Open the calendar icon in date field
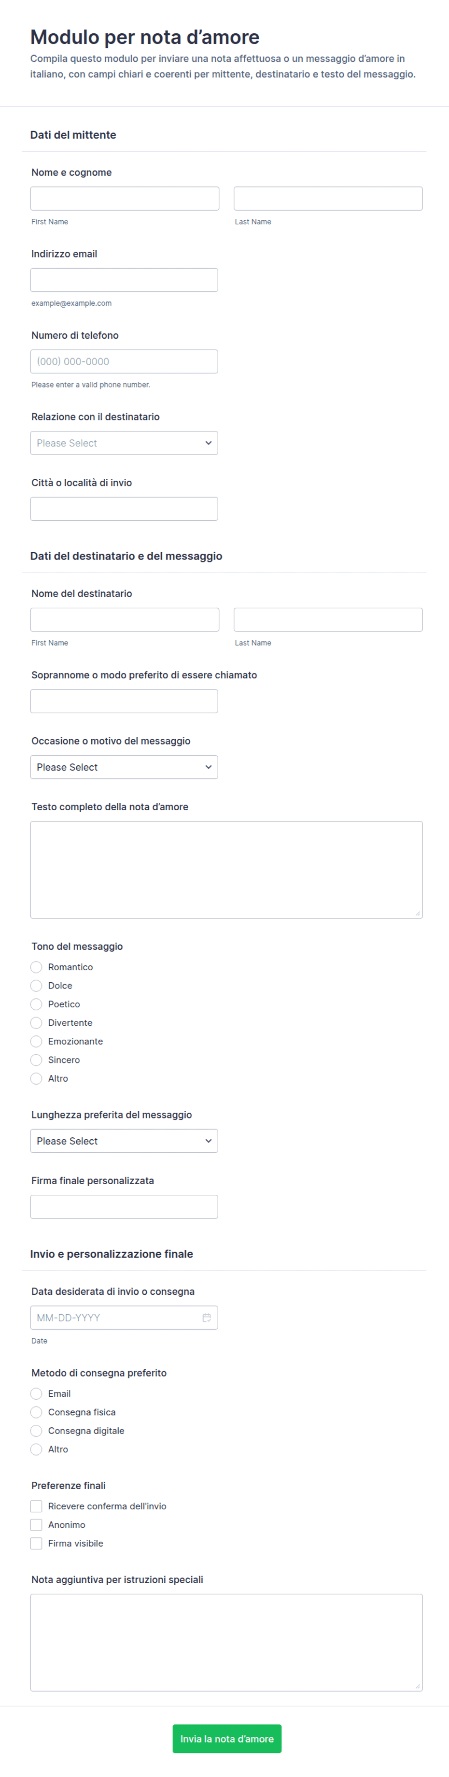Image resolution: width=449 pixels, height=1777 pixels. [206, 1318]
